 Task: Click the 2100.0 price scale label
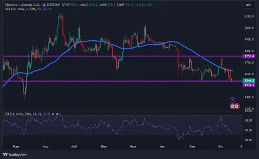[x=249, y=16]
